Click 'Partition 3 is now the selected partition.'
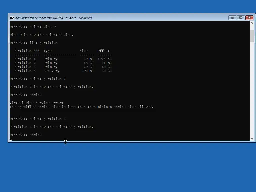256x192 pixels. 51,127
